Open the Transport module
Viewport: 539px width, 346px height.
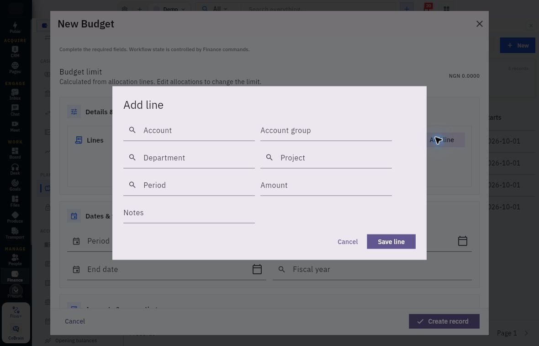[x=15, y=233]
